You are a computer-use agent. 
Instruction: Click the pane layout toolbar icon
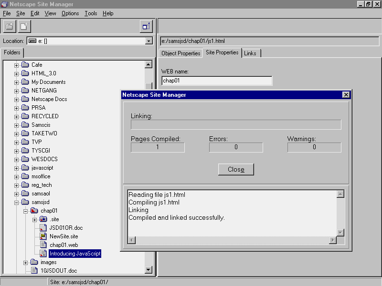click(x=146, y=27)
